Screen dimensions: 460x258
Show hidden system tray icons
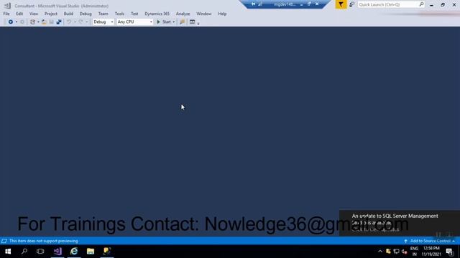pos(380,252)
